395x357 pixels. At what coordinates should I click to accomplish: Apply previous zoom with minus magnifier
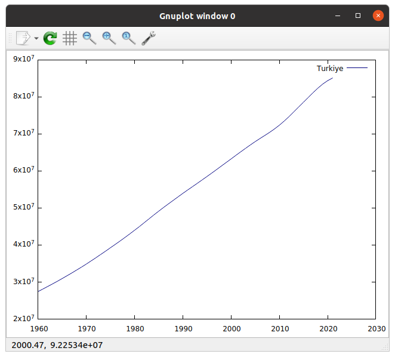[90, 38]
